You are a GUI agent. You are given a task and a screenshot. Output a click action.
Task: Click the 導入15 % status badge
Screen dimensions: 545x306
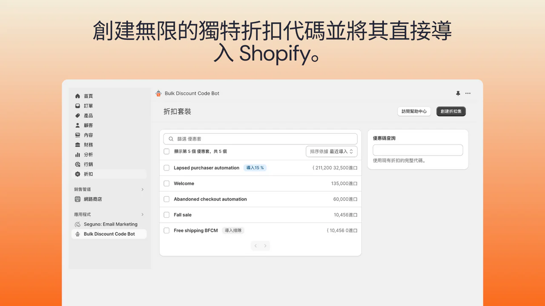(x=255, y=168)
